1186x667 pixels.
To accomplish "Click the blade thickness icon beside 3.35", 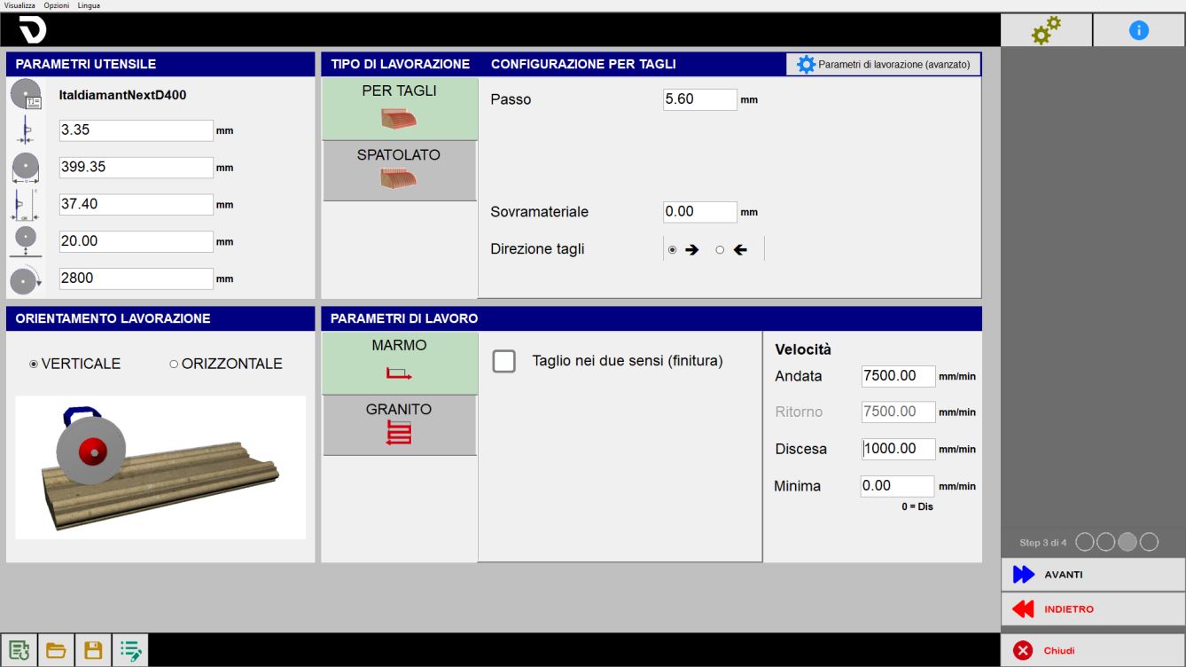I will pyautogui.click(x=26, y=130).
